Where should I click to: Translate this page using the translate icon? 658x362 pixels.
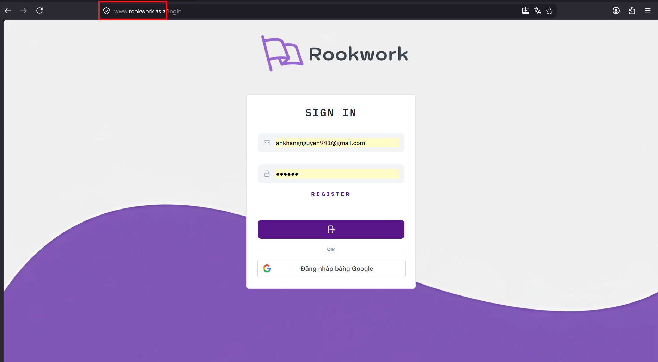[x=537, y=11]
